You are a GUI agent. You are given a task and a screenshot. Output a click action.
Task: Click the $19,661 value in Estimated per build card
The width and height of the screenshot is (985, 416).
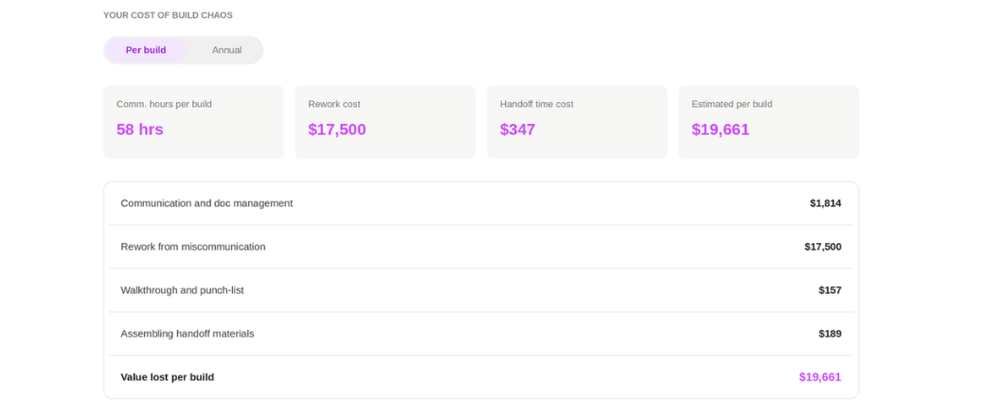click(x=721, y=130)
